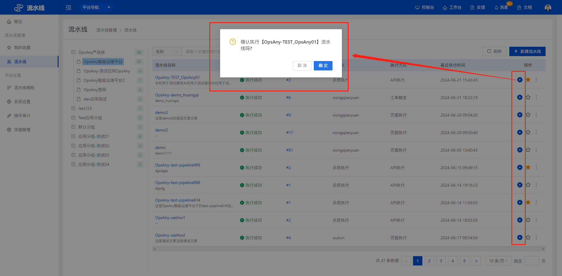Open build #81 of demo
Image resolution: width=562 pixels, height=276 pixels.
pos(289,150)
